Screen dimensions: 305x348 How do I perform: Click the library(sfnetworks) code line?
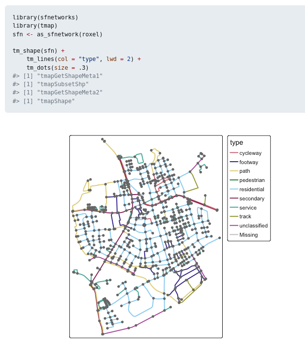click(x=46, y=17)
